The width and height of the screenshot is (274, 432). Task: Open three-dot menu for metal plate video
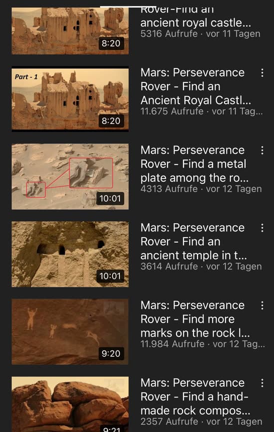point(262,150)
